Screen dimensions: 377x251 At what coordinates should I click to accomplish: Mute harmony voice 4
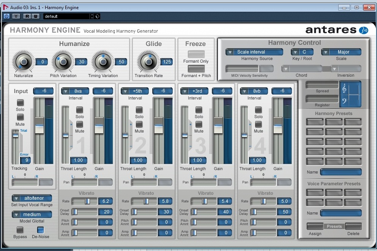[x=259, y=124]
